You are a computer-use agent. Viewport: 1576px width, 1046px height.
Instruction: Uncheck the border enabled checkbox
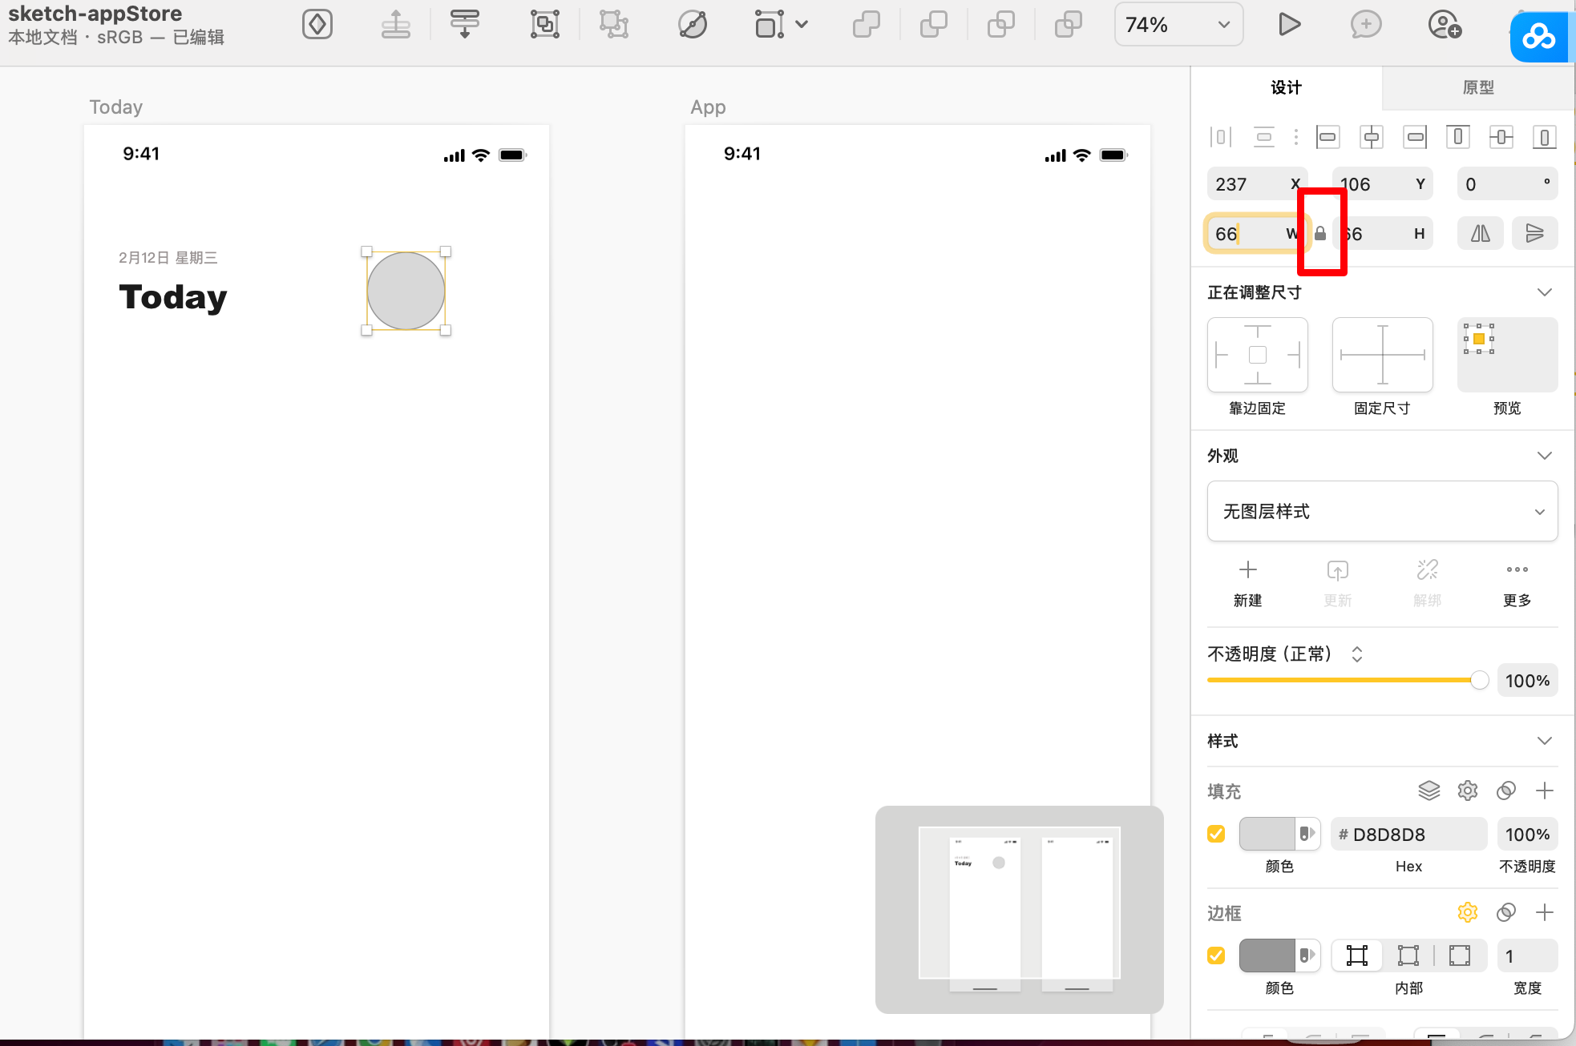(1216, 955)
